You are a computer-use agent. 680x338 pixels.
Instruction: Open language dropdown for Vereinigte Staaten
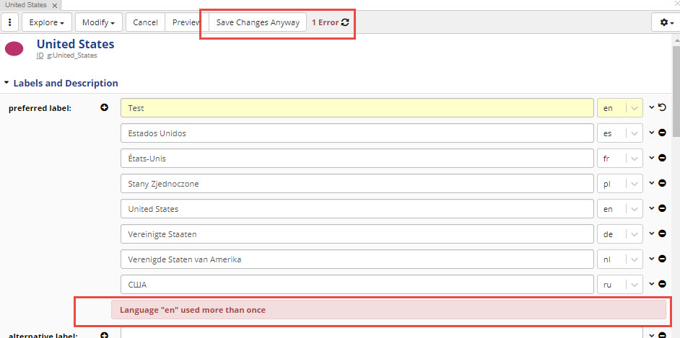click(x=634, y=234)
